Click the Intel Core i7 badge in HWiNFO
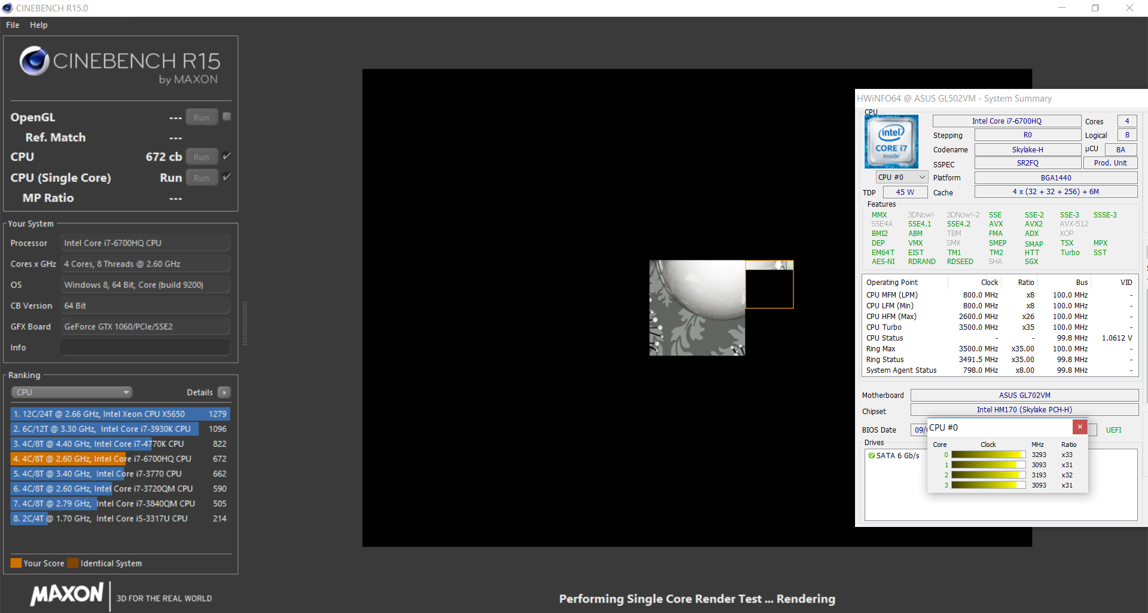Viewport: 1148px width, 613px height. (x=891, y=142)
